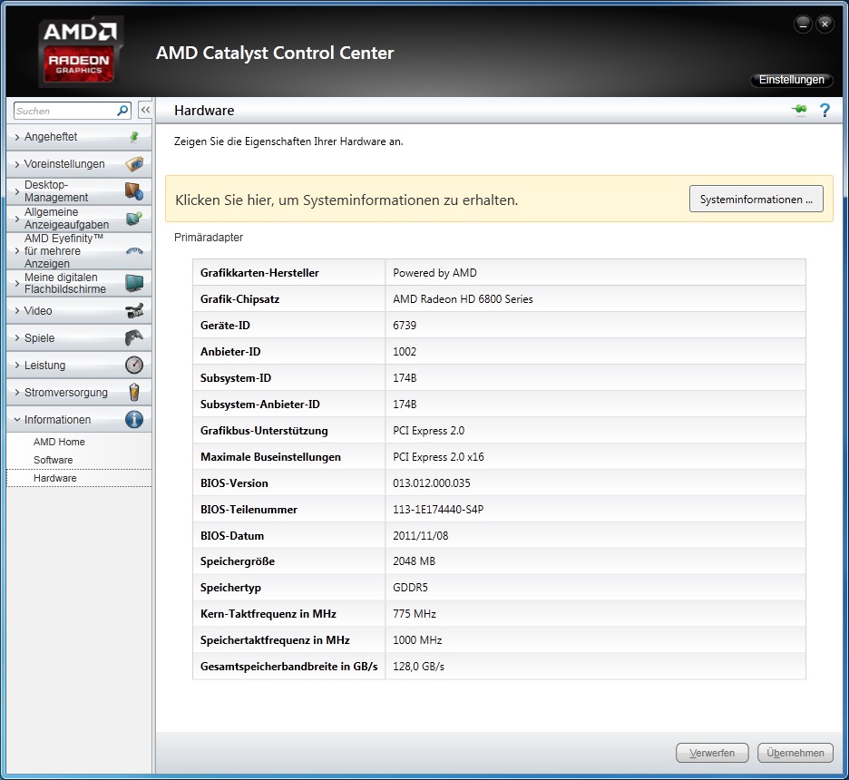Select the Speichertyp value GDDR5
The height and width of the screenshot is (780, 849).
click(410, 588)
